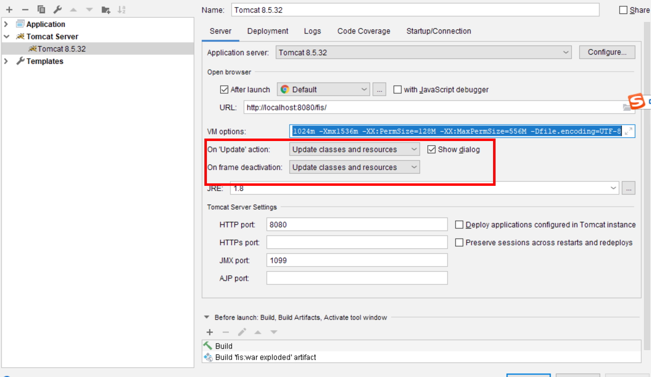Viewport: 651px width, 377px height.
Task: Click the Application window icon in tree
Action: [20, 24]
